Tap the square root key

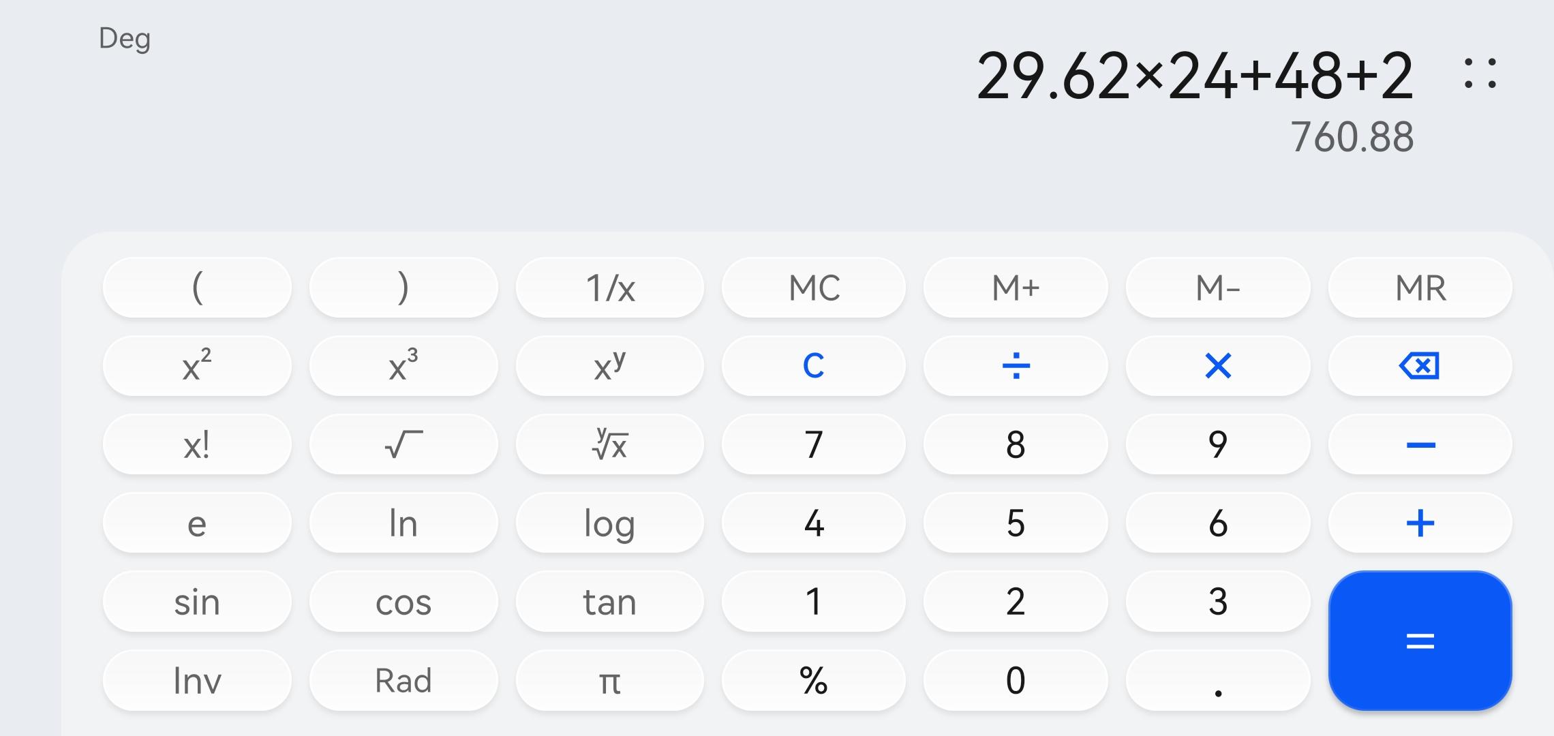pyautogui.click(x=403, y=444)
